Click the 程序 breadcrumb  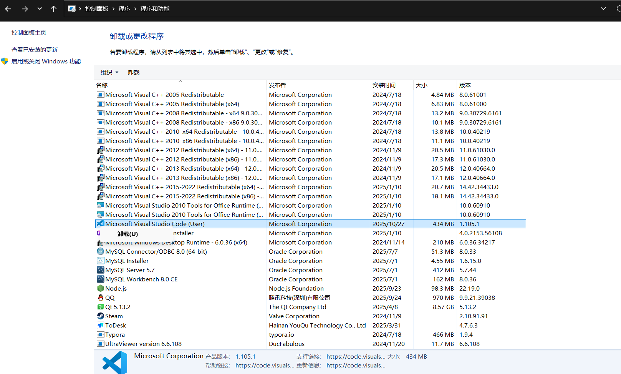coord(124,8)
